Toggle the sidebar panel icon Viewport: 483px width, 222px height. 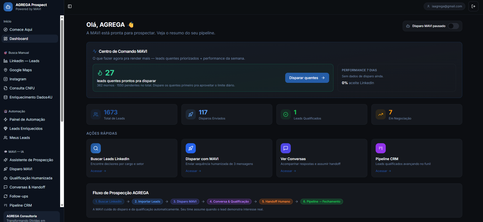(70, 6)
